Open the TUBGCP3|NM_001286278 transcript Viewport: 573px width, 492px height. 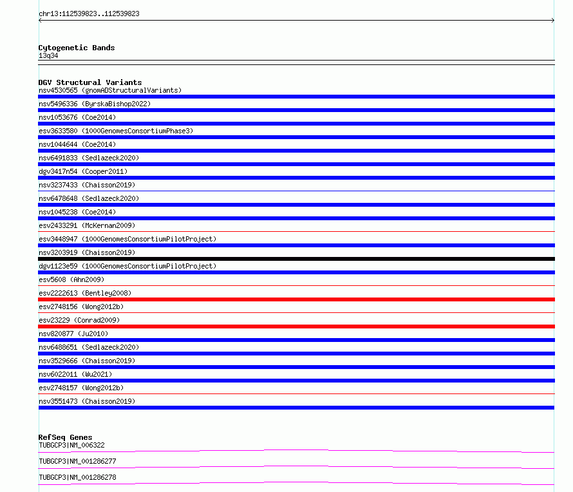tap(77, 477)
